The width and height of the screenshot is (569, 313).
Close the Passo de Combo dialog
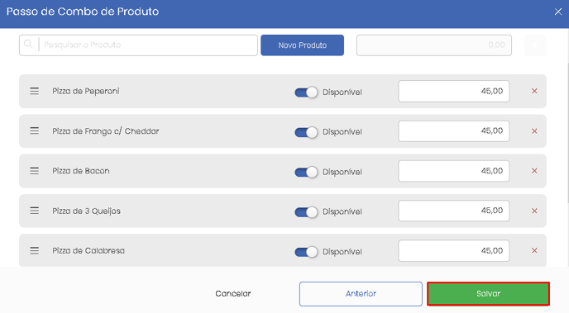[558, 12]
